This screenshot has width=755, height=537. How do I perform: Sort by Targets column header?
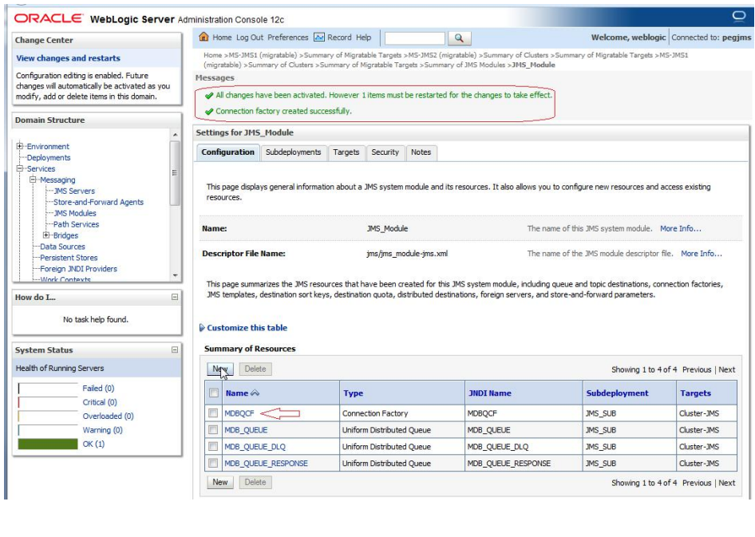click(x=695, y=393)
